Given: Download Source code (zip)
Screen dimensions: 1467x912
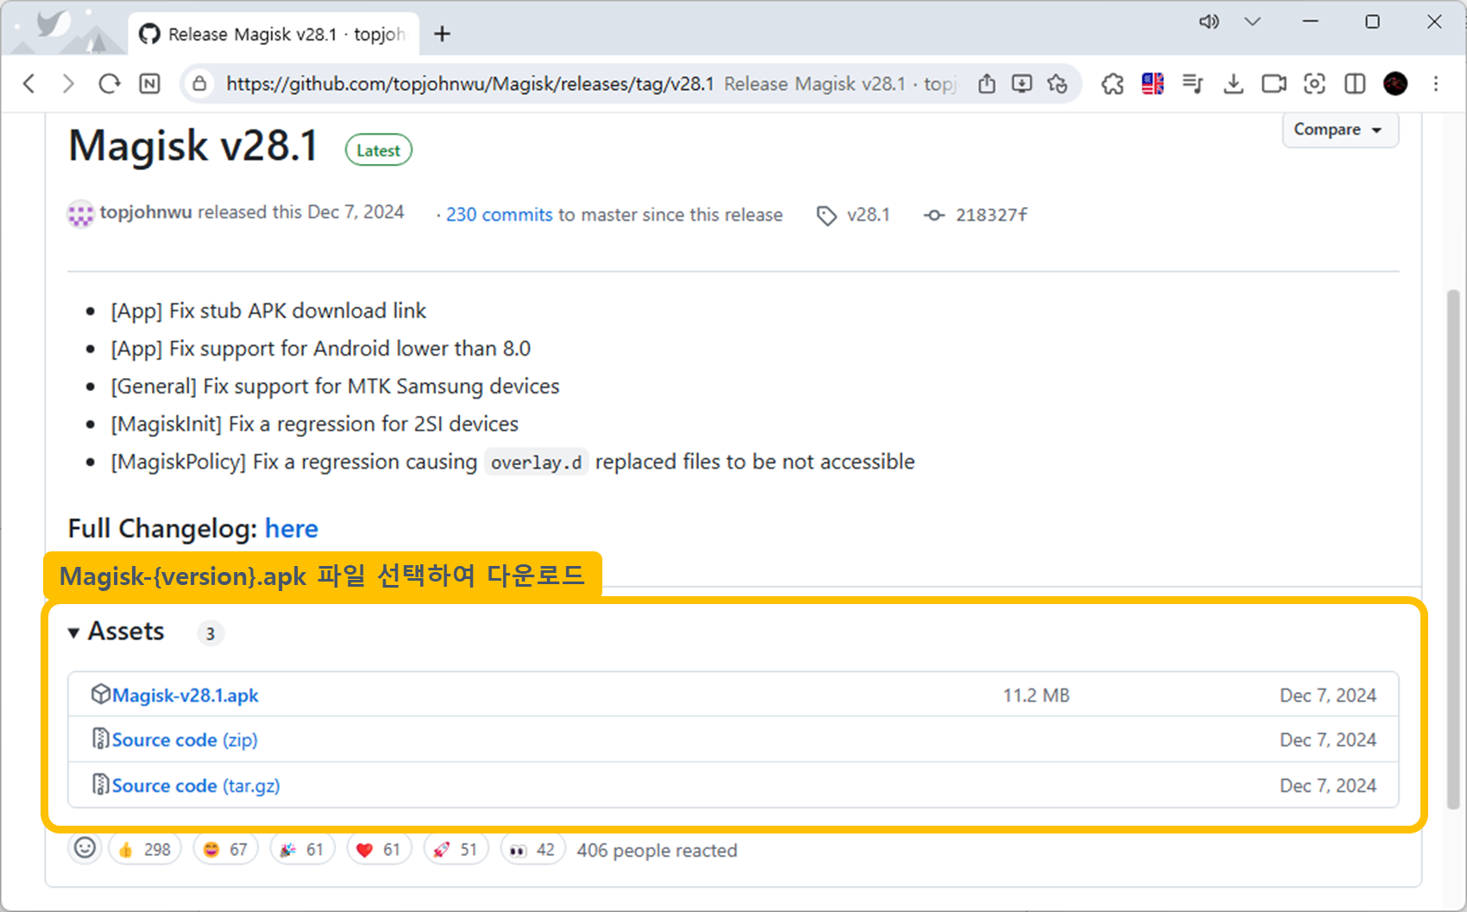Looking at the screenshot, I should 185,740.
